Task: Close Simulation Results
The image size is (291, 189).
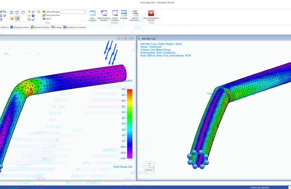Action: tap(151, 16)
